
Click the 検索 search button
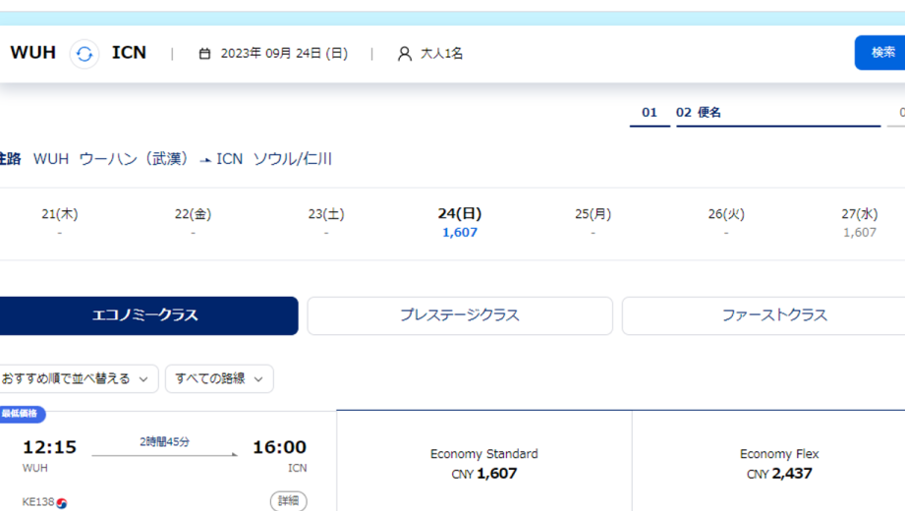(x=880, y=52)
